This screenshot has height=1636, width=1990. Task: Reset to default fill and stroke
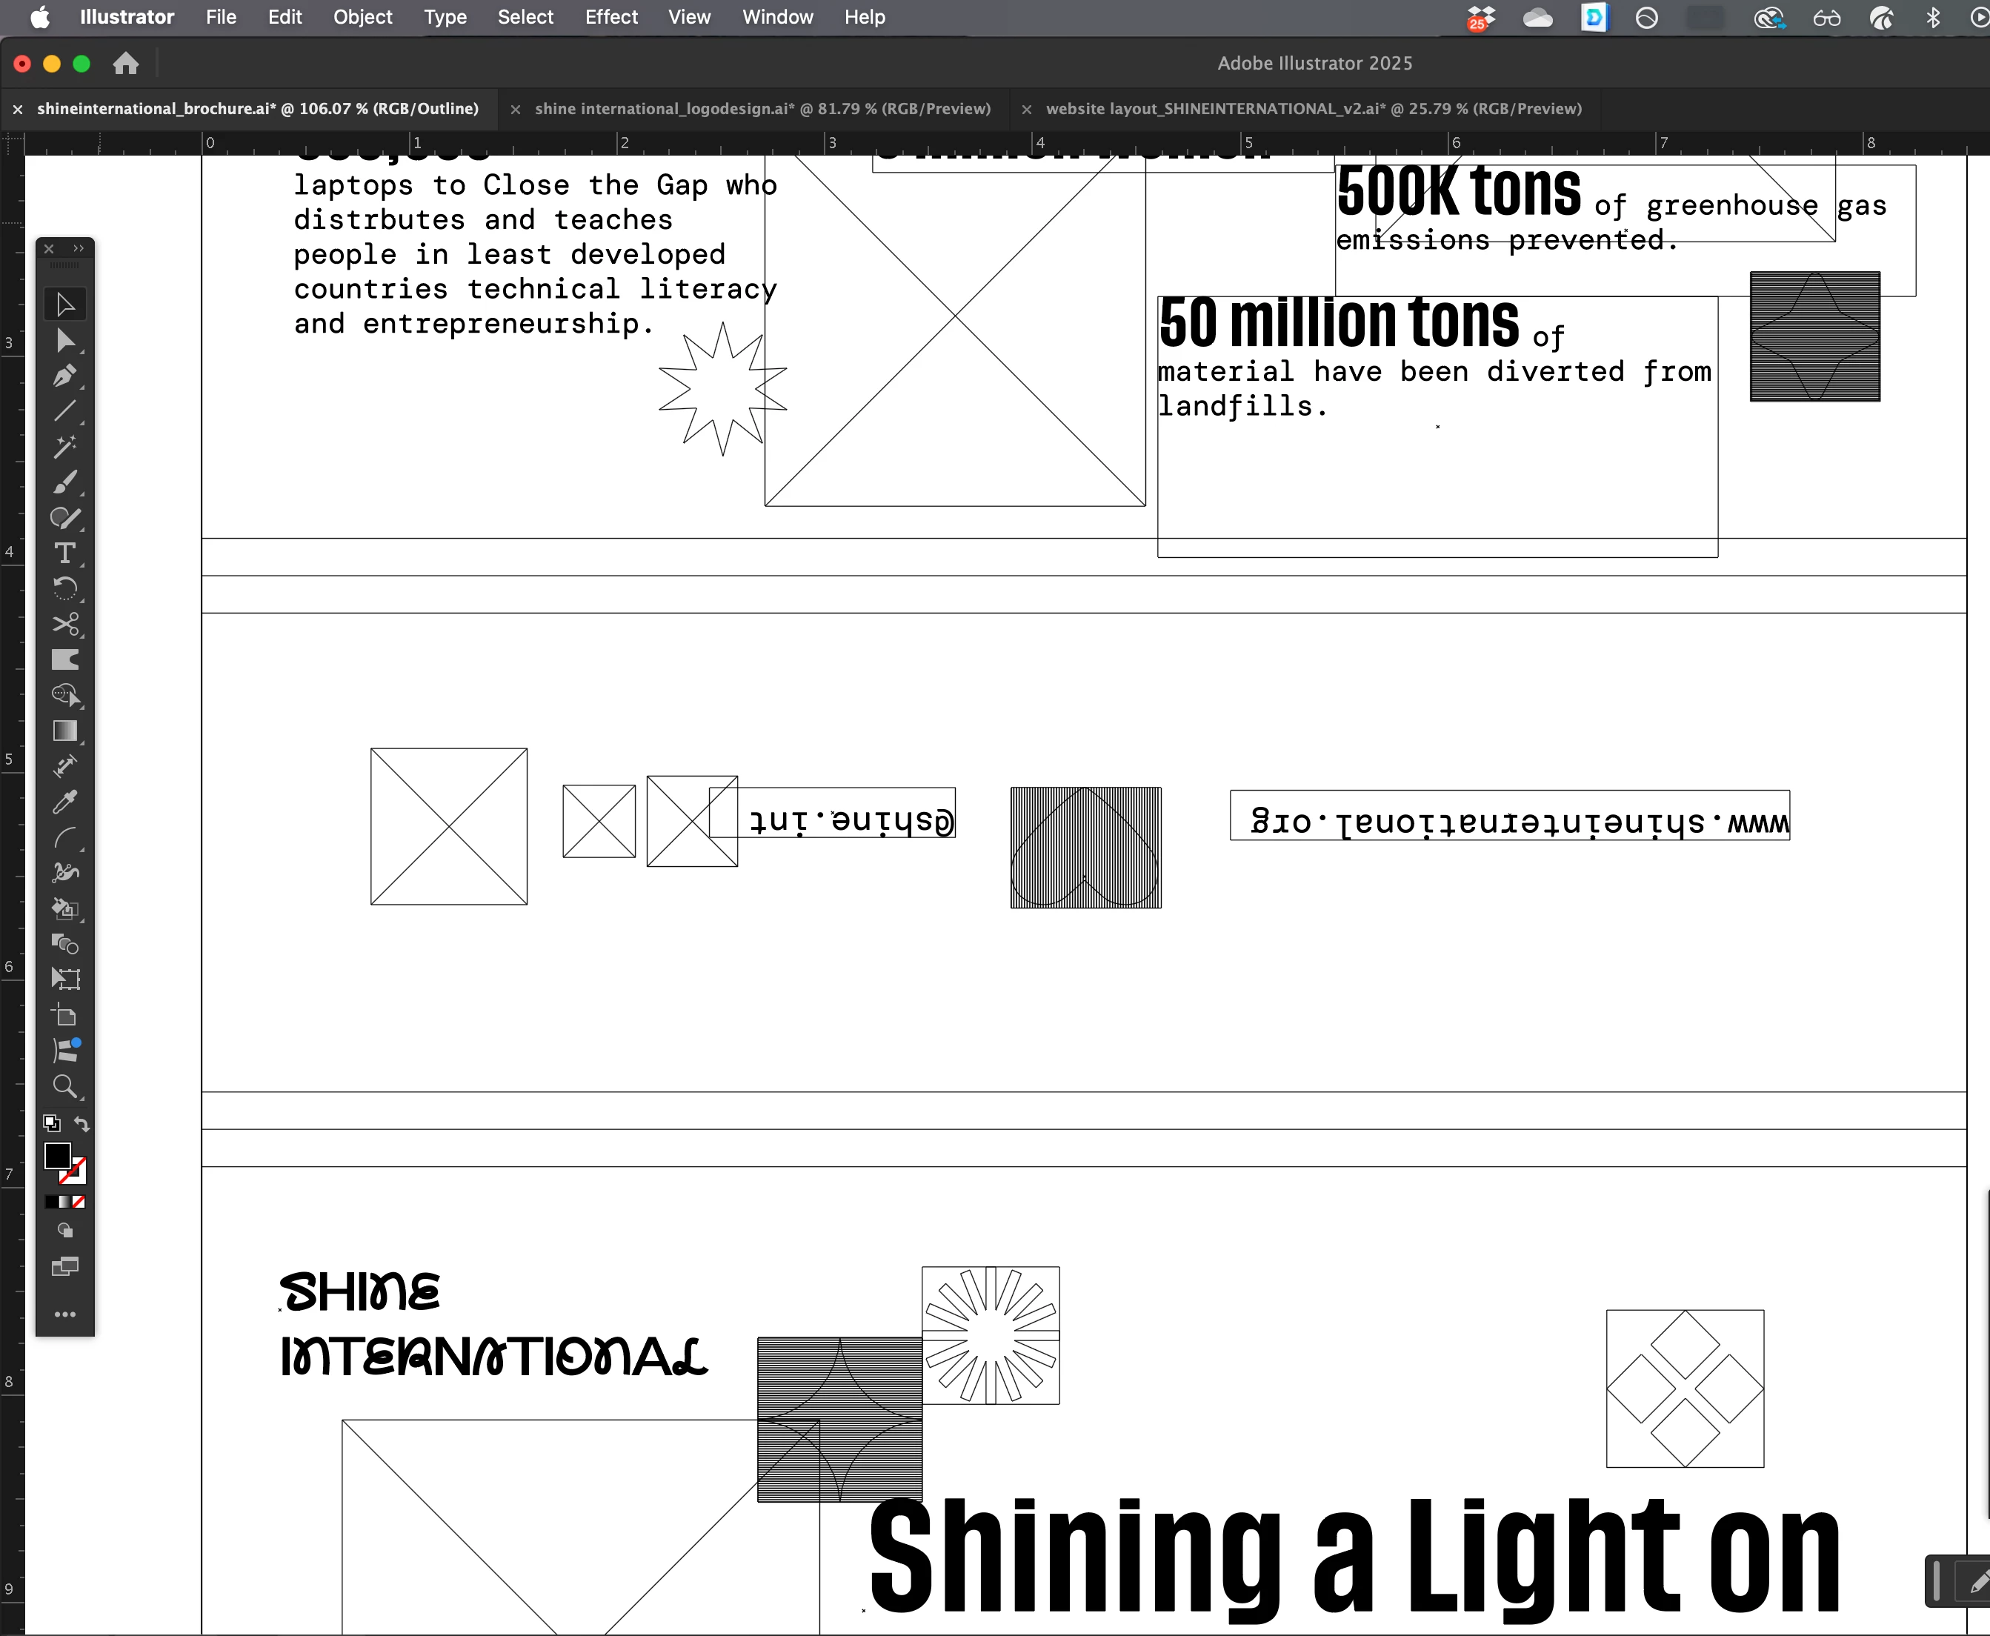(x=52, y=1123)
